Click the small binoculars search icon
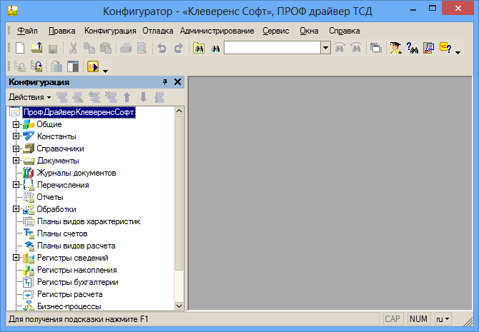 point(216,49)
